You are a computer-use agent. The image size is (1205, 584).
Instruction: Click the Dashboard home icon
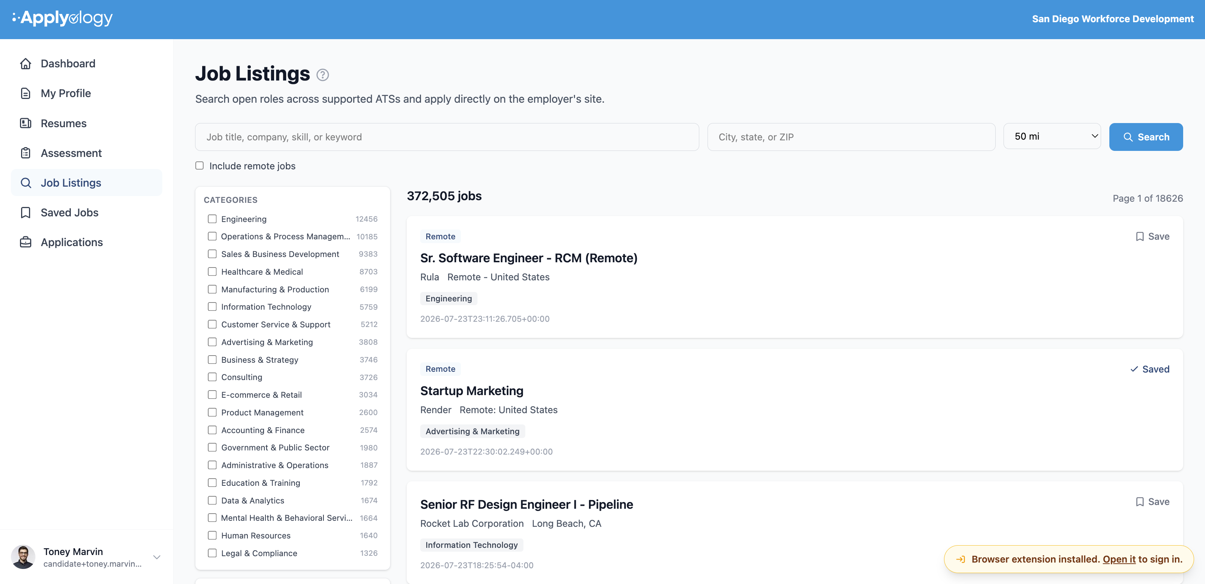26,64
